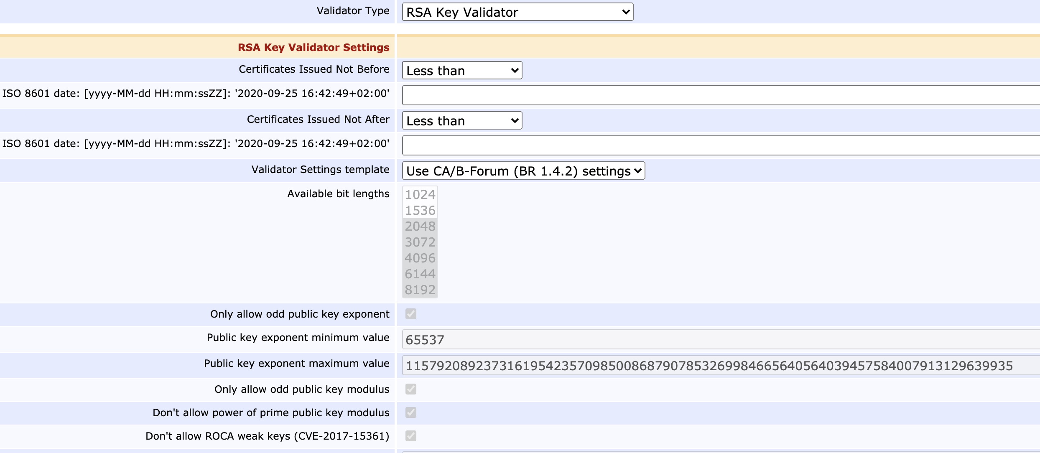Toggle Only allow odd public key exponent
1040x453 pixels.
(410, 314)
